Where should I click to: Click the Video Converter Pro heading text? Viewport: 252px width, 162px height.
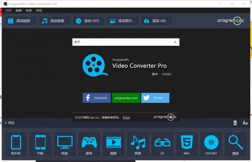point(139,66)
